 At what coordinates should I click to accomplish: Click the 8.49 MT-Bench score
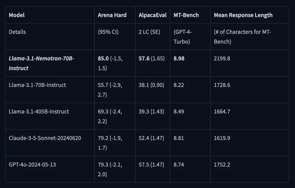point(179,111)
